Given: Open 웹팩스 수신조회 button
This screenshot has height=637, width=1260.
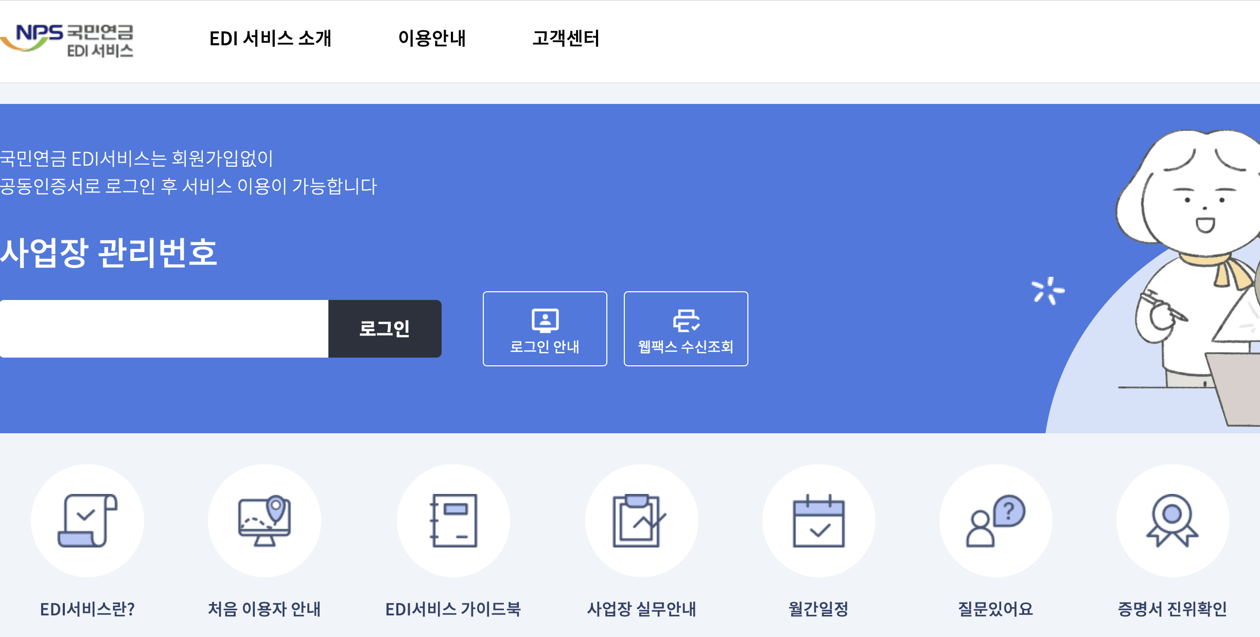Looking at the screenshot, I should point(686,329).
